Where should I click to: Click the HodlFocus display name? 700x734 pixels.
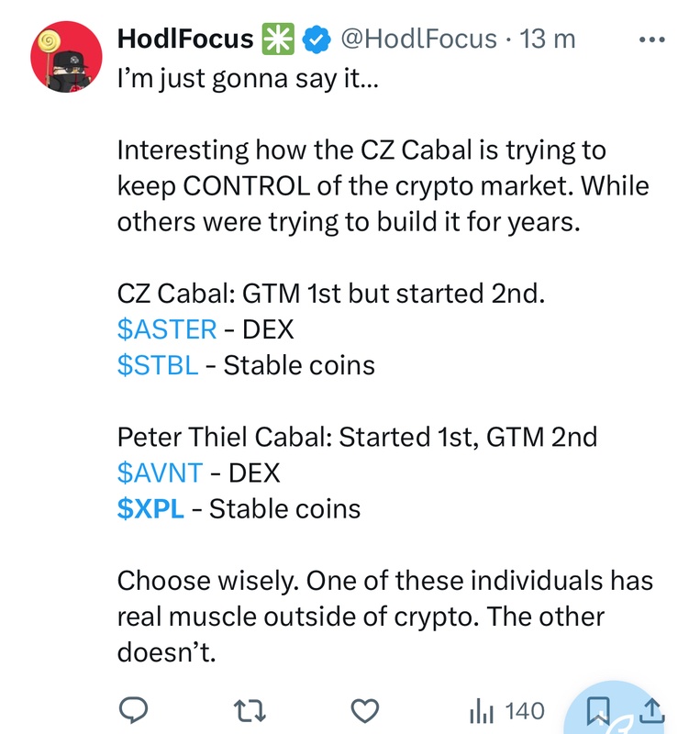(185, 39)
